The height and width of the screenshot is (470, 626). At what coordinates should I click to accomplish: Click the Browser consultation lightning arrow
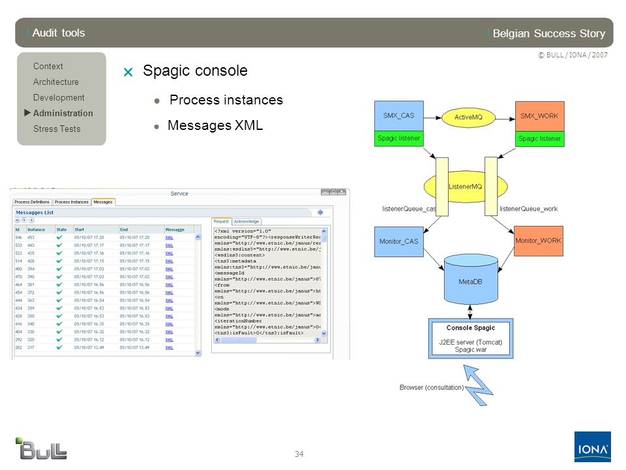478,385
